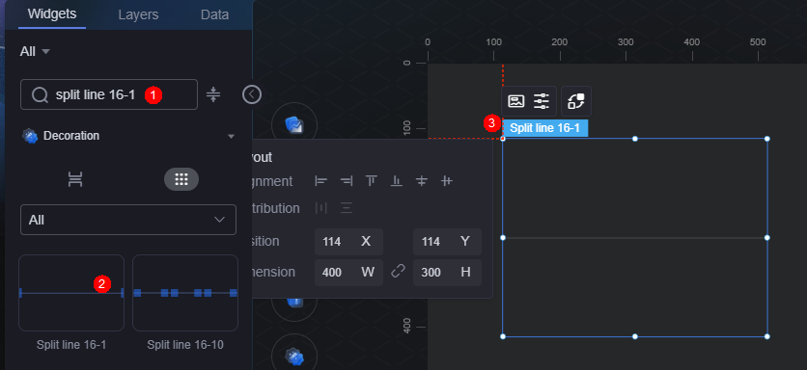Open the widget settings sliders icon

542,101
